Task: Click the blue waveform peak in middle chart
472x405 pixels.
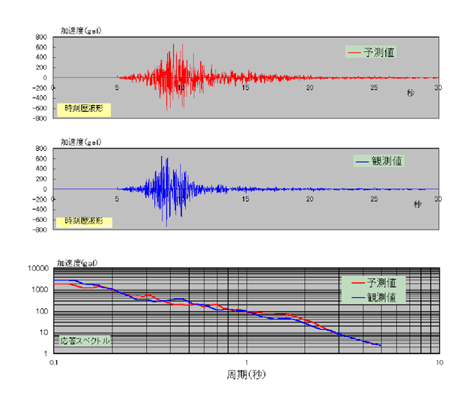Action: coord(163,157)
